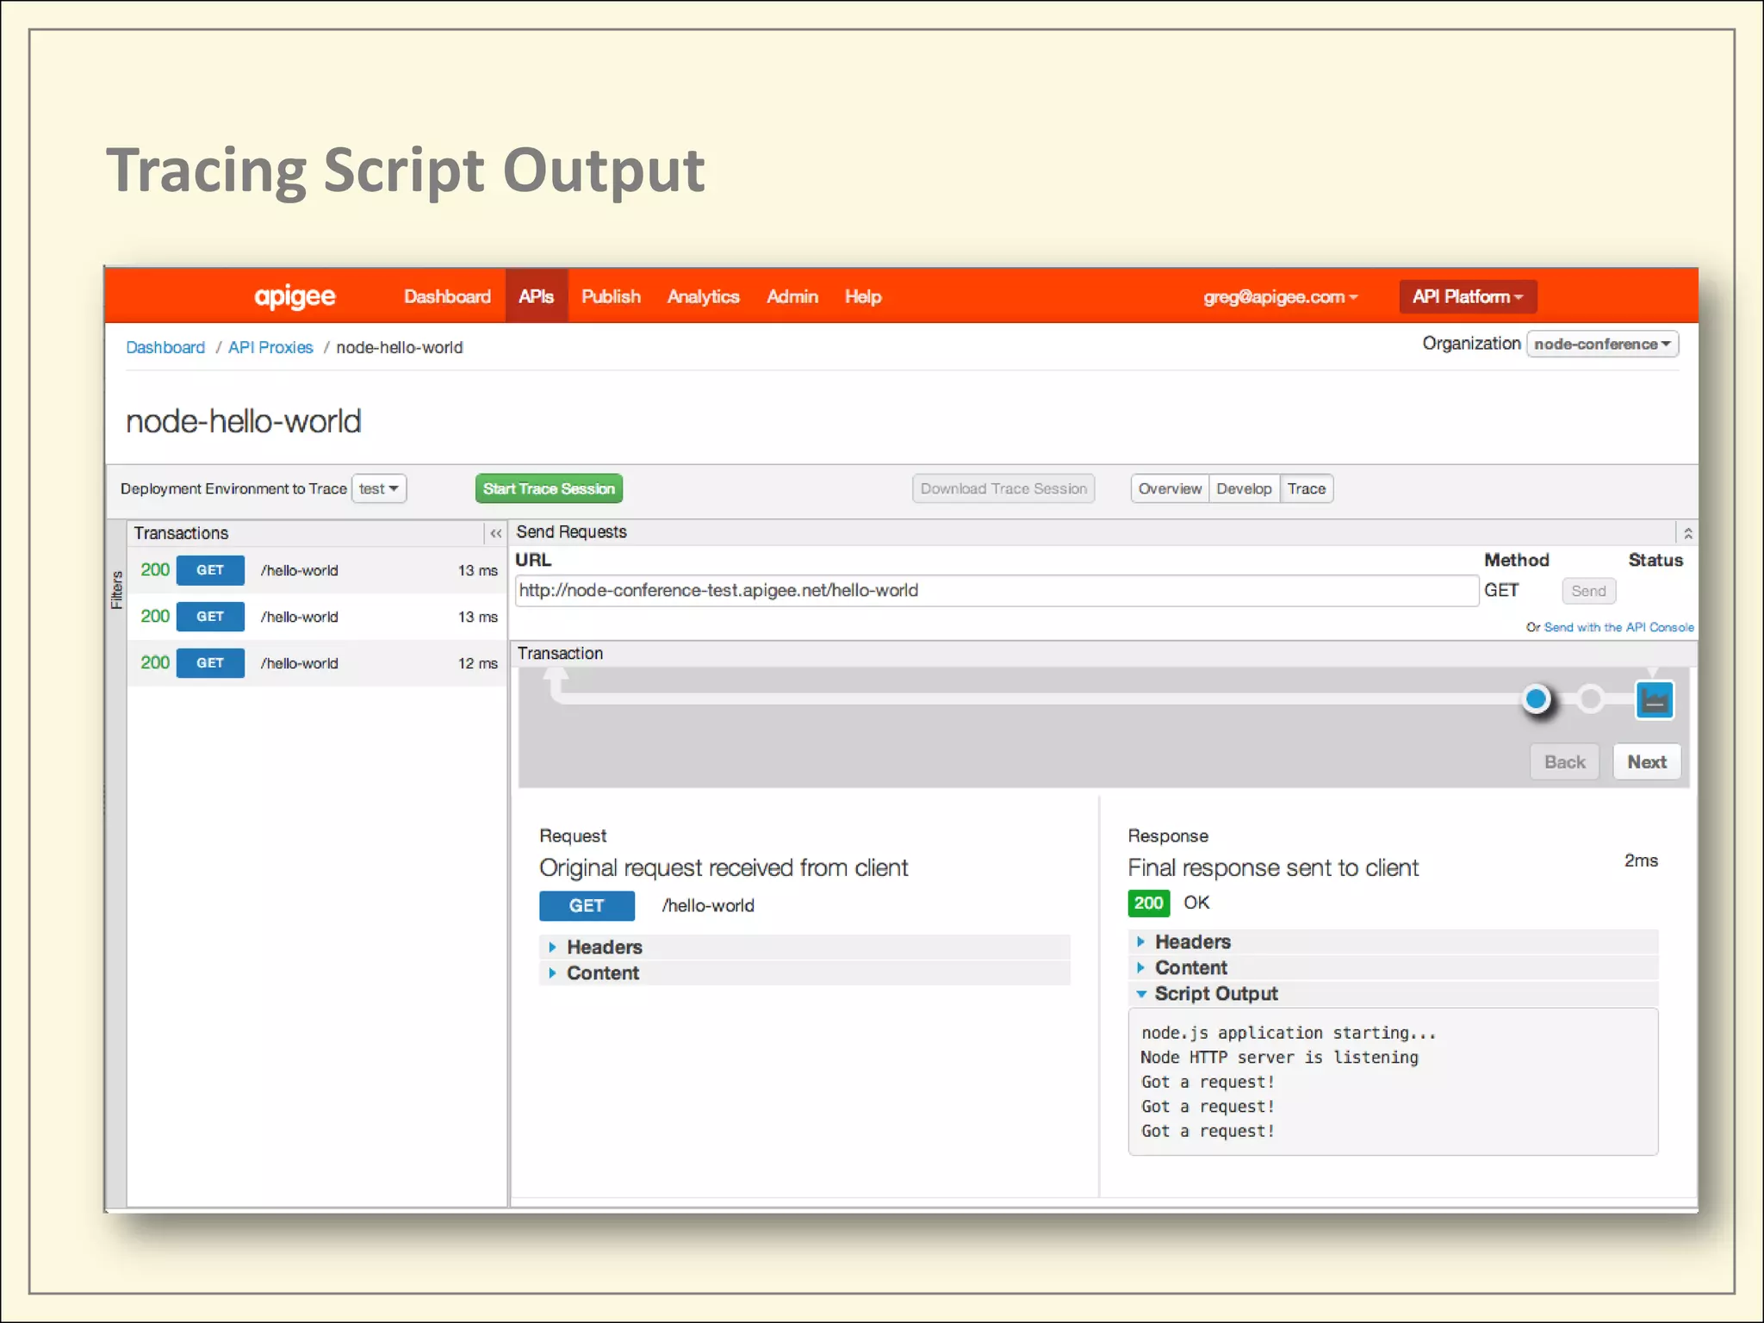Click the request URL input field
The image size is (1764, 1323).
(997, 591)
